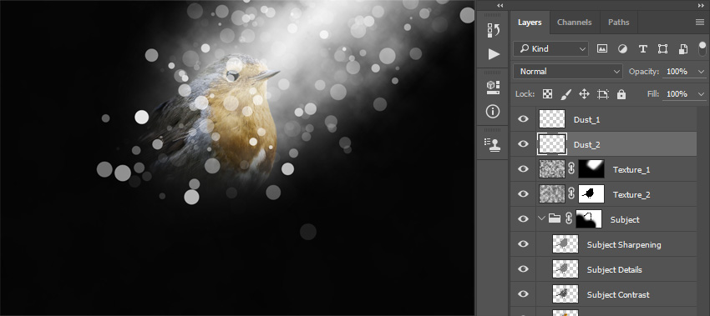Lock position move icon
Image resolution: width=710 pixels, height=316 pixels.
click(x=584, y=94)
